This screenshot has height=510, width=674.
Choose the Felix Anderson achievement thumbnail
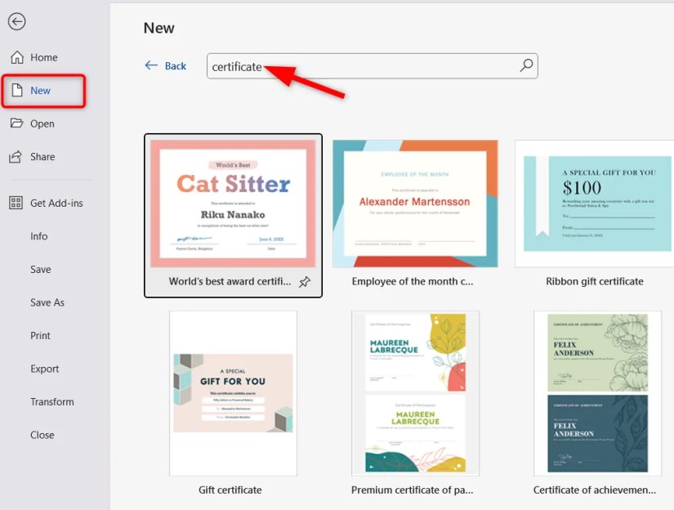[x=597, y=393]
